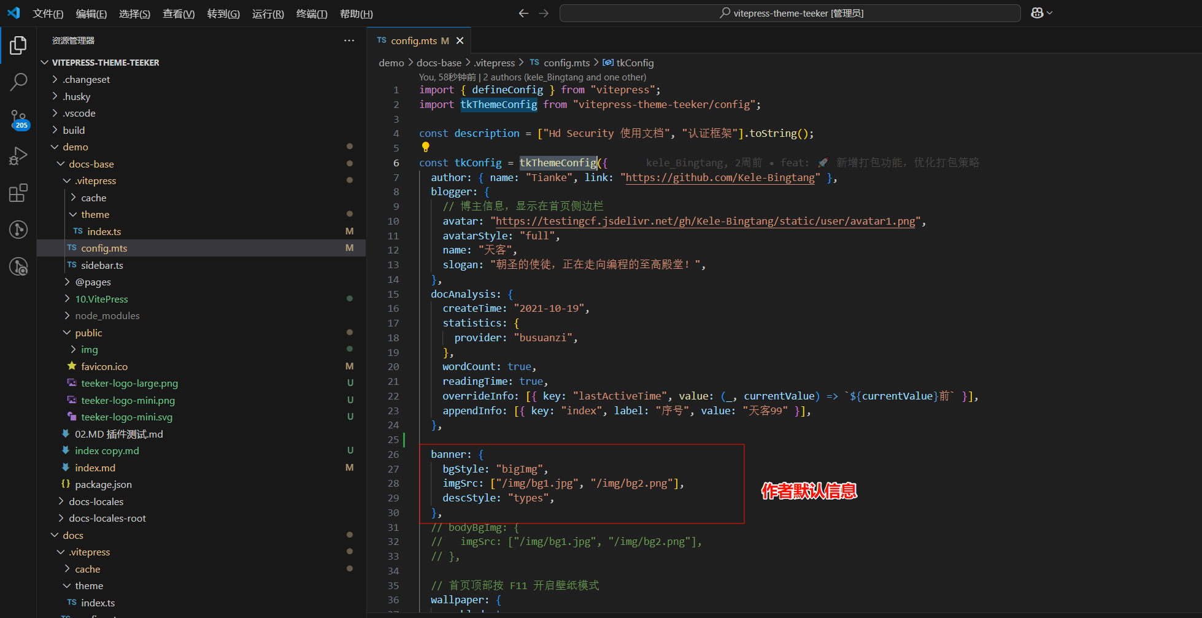Open Source Control view with 205 badge
This screenshot has height=618, width=1202.
18,119
